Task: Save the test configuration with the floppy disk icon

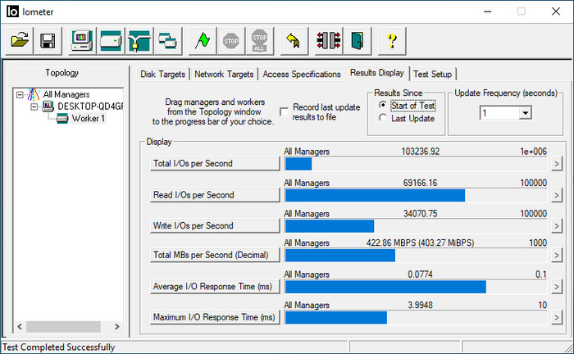Action: pyautogui.click(x=48, y=39)
